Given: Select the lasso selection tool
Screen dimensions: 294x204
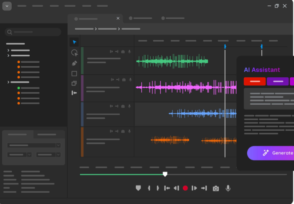Looking at the screenshot, I should click(75, 53).
